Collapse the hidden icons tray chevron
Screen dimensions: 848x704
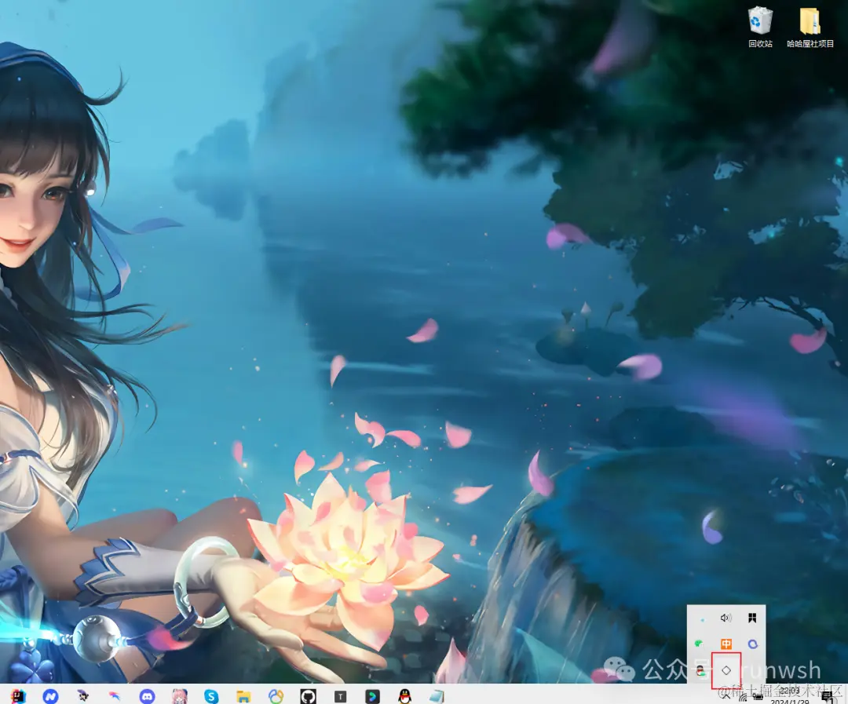(x=726, y=695)
